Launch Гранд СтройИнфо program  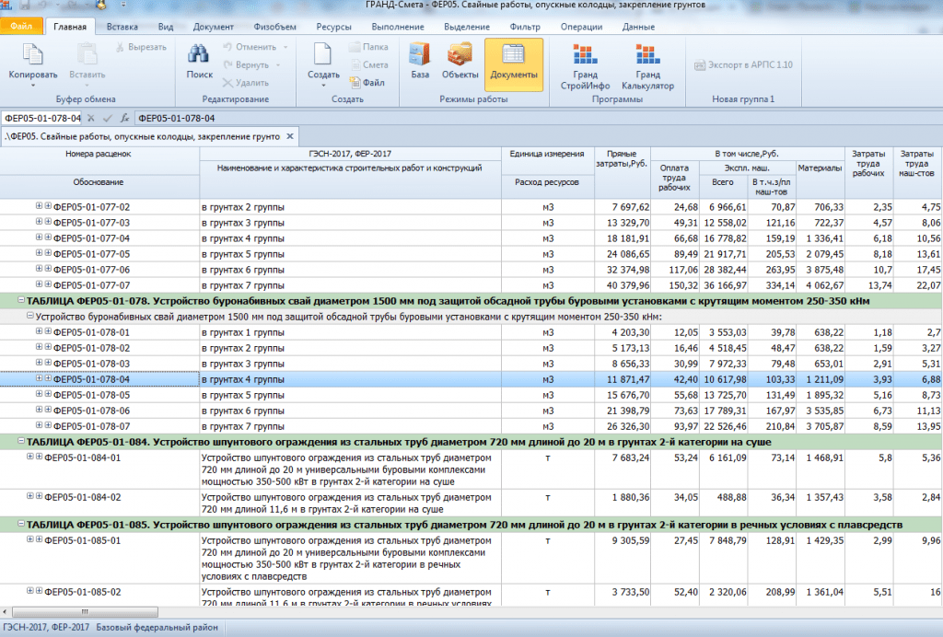[585, 66]
